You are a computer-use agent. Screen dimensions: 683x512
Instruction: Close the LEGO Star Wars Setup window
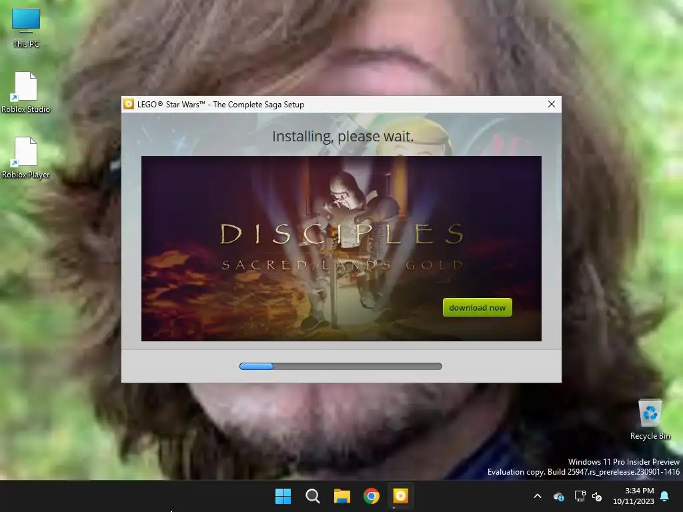click(x=551, y=104)
